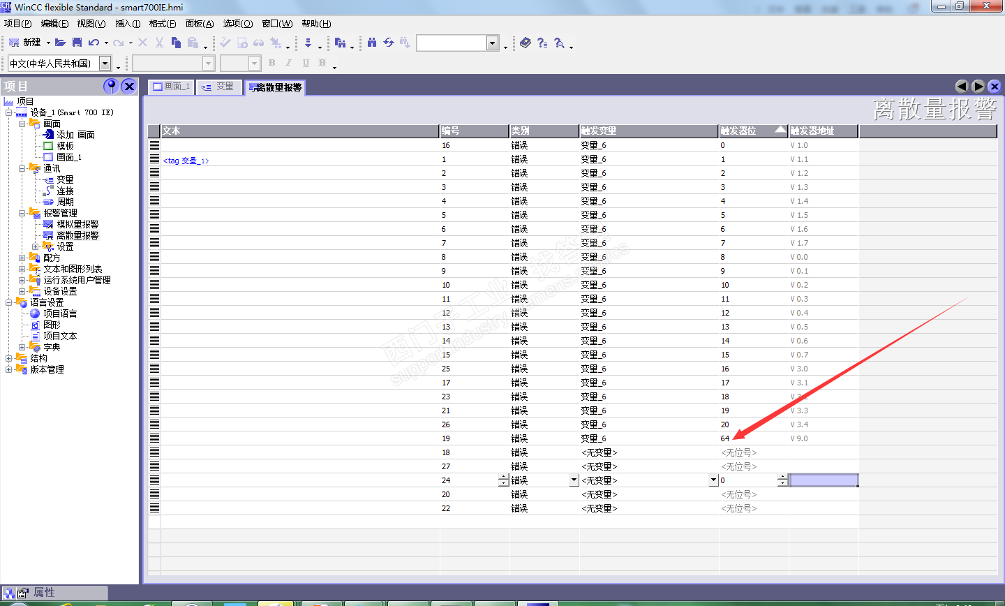Copy selection using the copy icon

[x=176, y=43]
